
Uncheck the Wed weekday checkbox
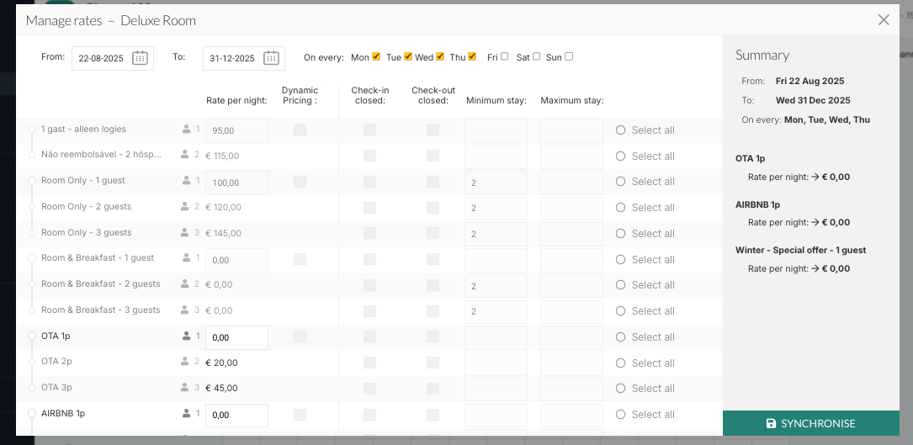(440, 56)
